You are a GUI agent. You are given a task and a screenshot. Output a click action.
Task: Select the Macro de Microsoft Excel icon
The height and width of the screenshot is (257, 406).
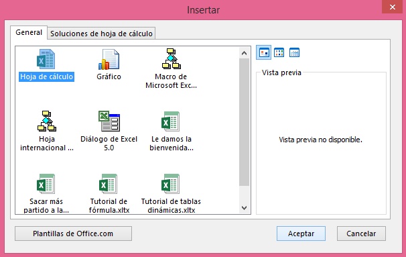(171, 58)
